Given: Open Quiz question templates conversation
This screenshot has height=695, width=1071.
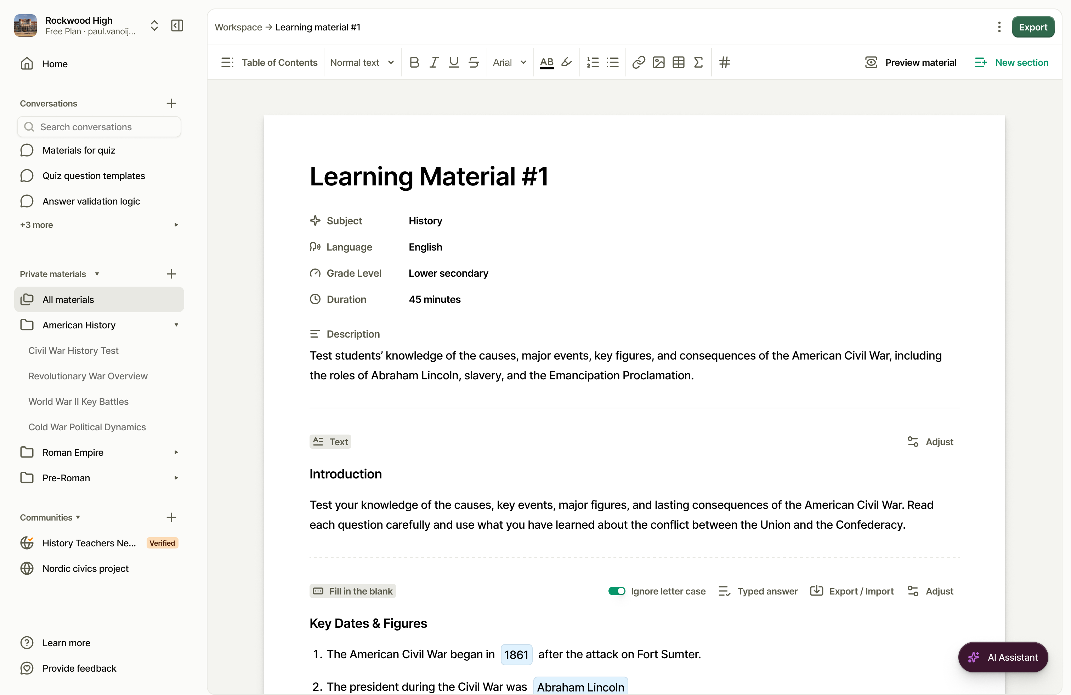Looking at the screenshot, I should point(99,176).
